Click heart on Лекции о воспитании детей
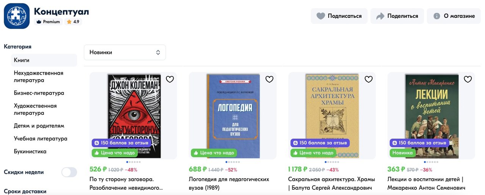Viewport: 485px width, 195px height. pos(468,79)
